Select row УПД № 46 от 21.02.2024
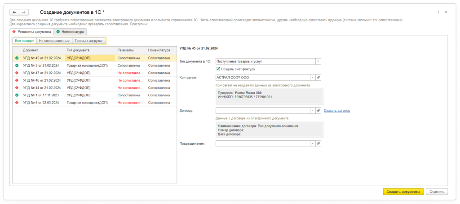The height and width of the screenshot is (204, 460). point(94,80)
